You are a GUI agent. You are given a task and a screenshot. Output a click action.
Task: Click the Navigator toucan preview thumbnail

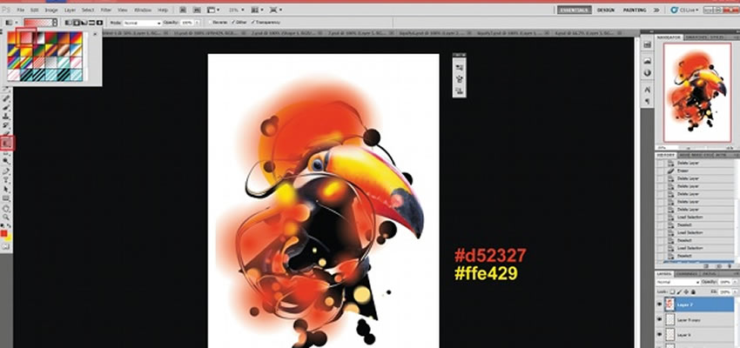click(x=697, y=92)
